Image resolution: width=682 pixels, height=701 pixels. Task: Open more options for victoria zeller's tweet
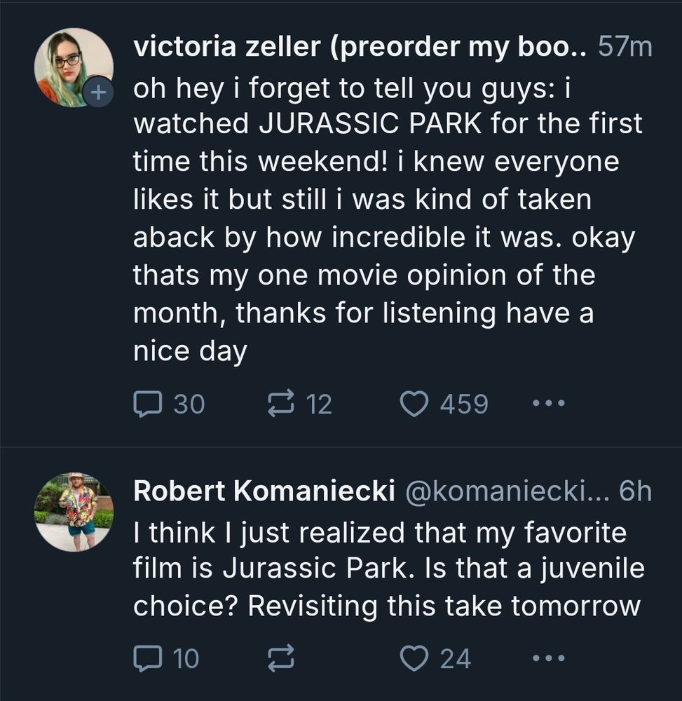click(548, 404)
